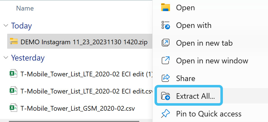This screenshot has height=122, width=268.
Task: Click the Pin to Quick access pin icon
Action: pos(166,114)
